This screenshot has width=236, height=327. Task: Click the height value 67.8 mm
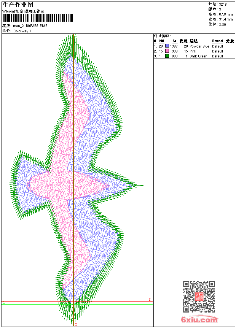226,14
